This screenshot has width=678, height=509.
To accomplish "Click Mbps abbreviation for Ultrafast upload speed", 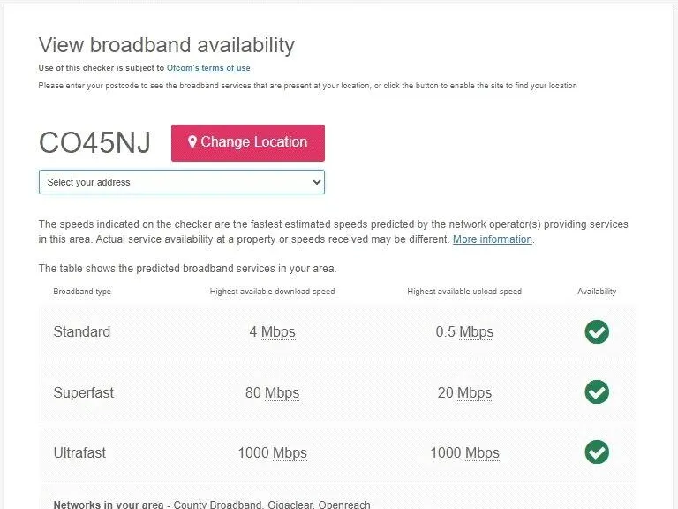I will (x=482, y=452).
